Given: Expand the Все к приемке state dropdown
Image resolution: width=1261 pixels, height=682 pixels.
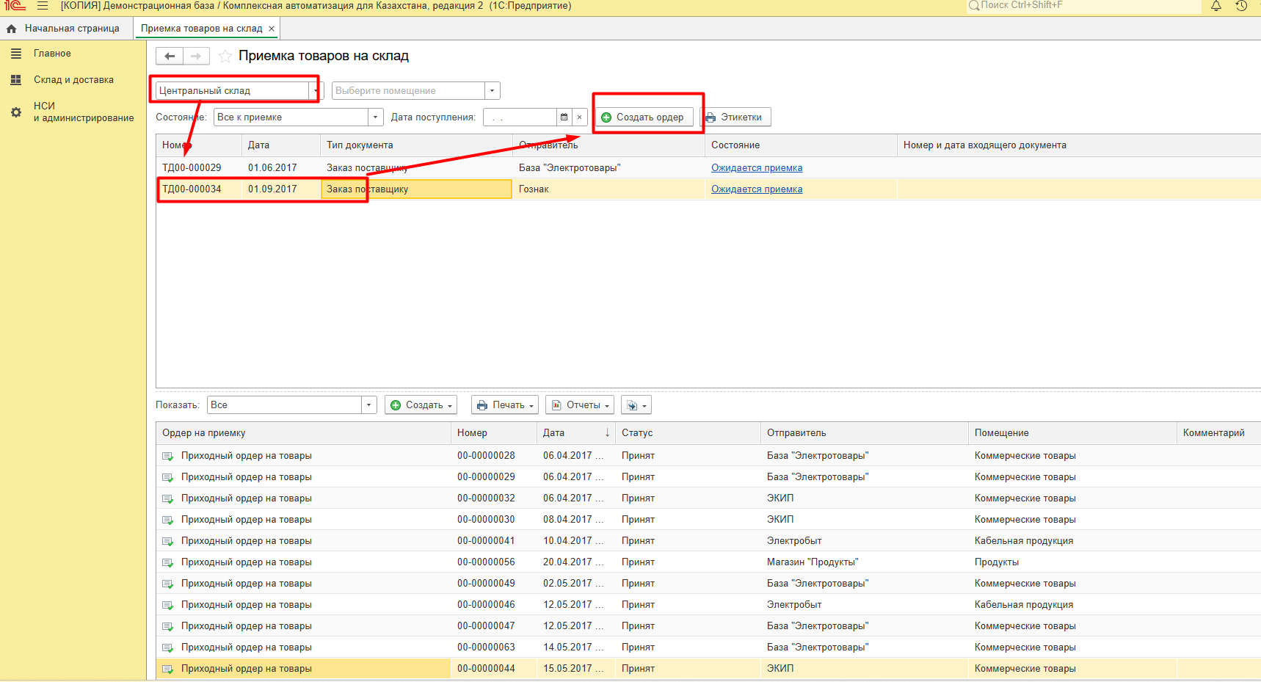Looking at the screenshot, I should tap(375, 117).
